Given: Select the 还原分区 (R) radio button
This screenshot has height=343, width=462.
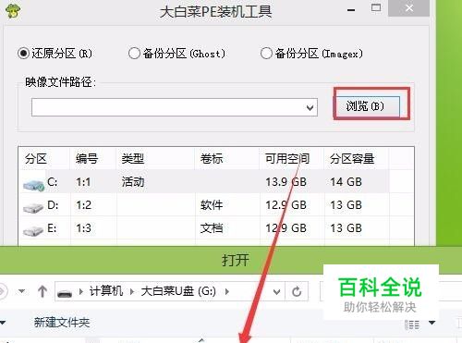Looking at the screenshot, I should tap(55, 54).
